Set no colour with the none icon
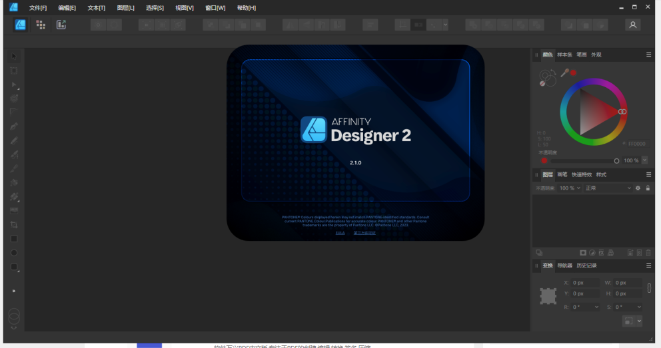The image size is (661, 348). [542, 84]
